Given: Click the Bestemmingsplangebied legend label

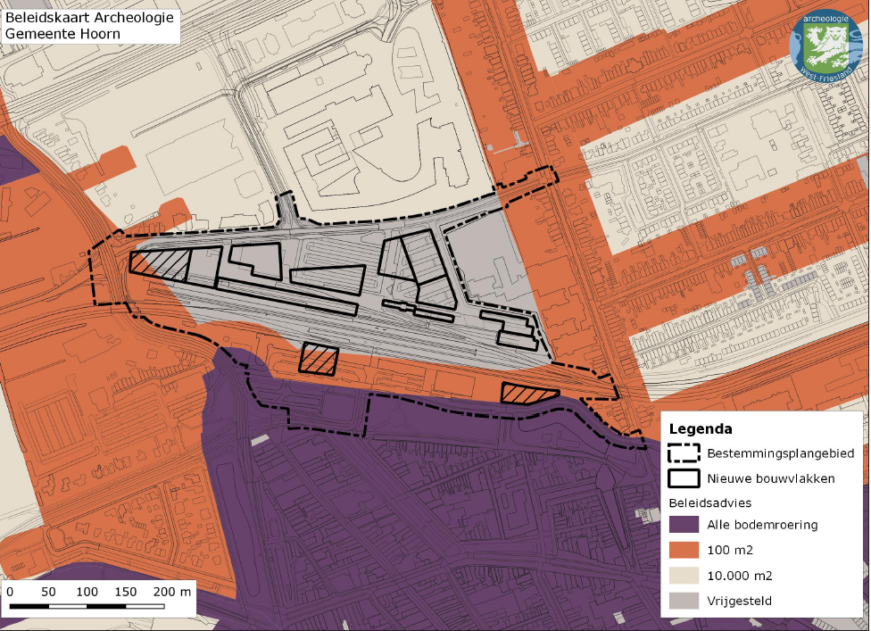Looking at the screenshot, I should 780,453.
